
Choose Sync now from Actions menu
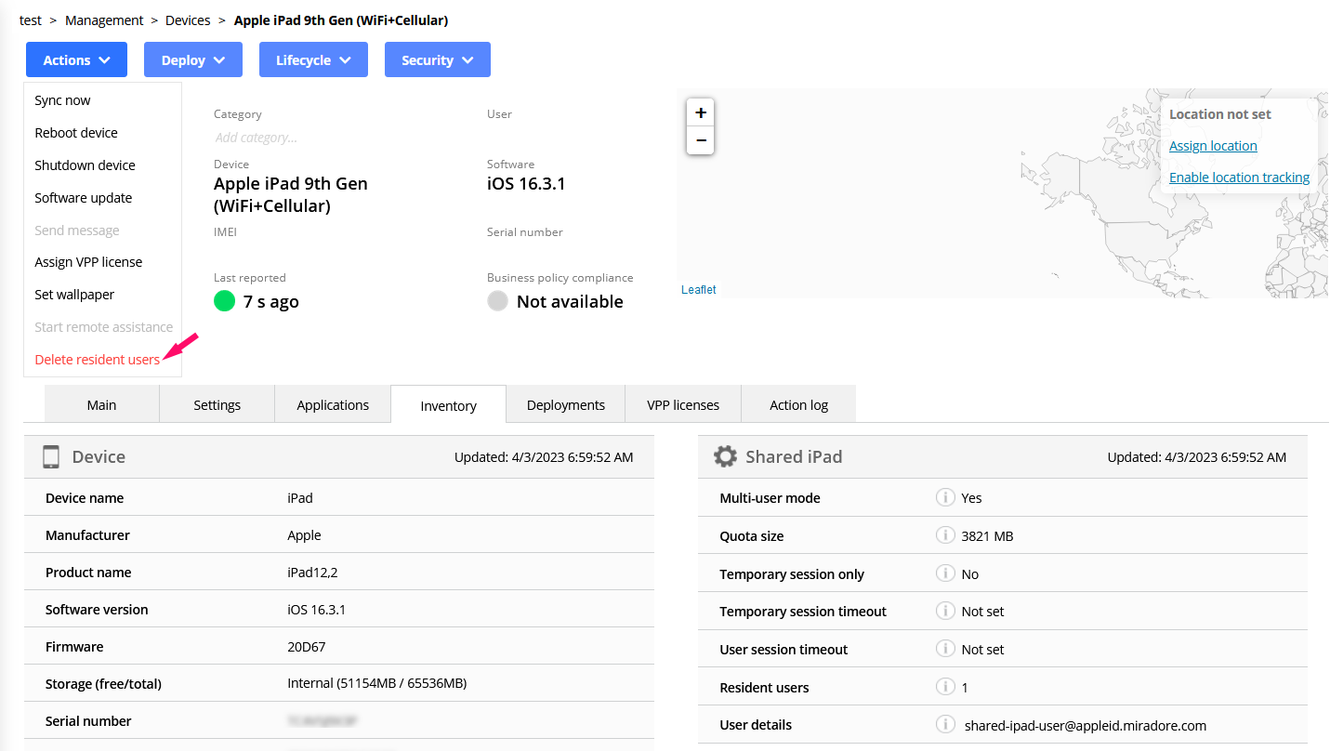click(x=62, y=100)
